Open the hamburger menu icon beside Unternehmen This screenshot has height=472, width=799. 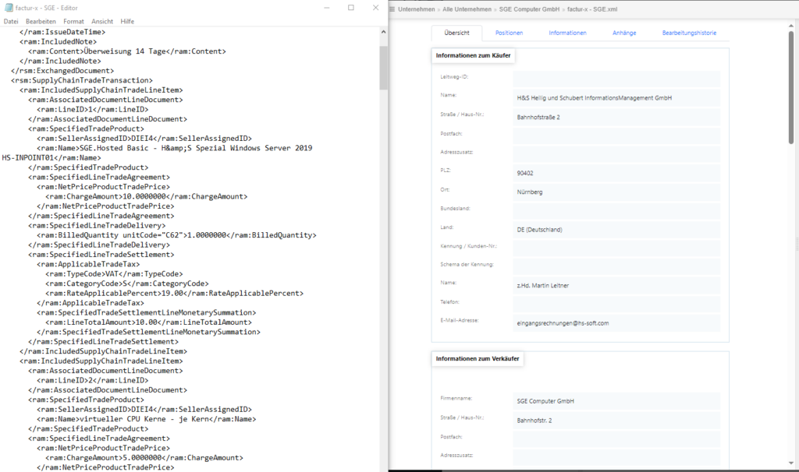pyautogui.click(x=392, y=9)
